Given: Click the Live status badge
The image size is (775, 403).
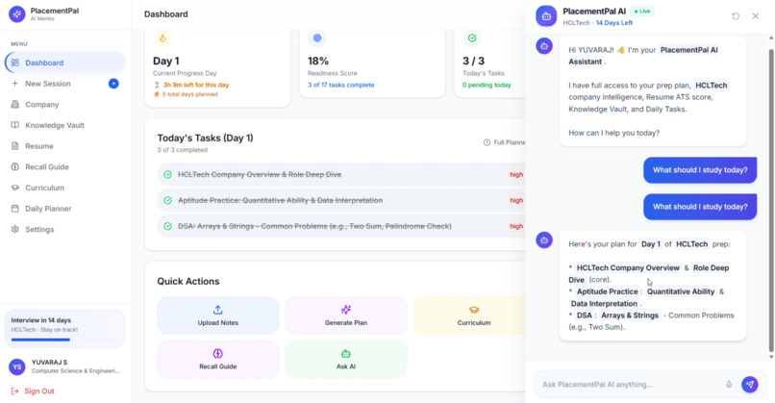Looking at the screenshot, I should coord(642,11).
